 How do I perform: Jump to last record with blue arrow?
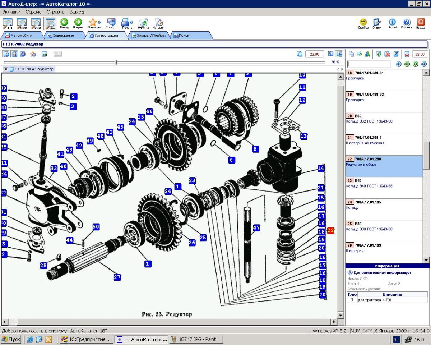click(424, 64)
